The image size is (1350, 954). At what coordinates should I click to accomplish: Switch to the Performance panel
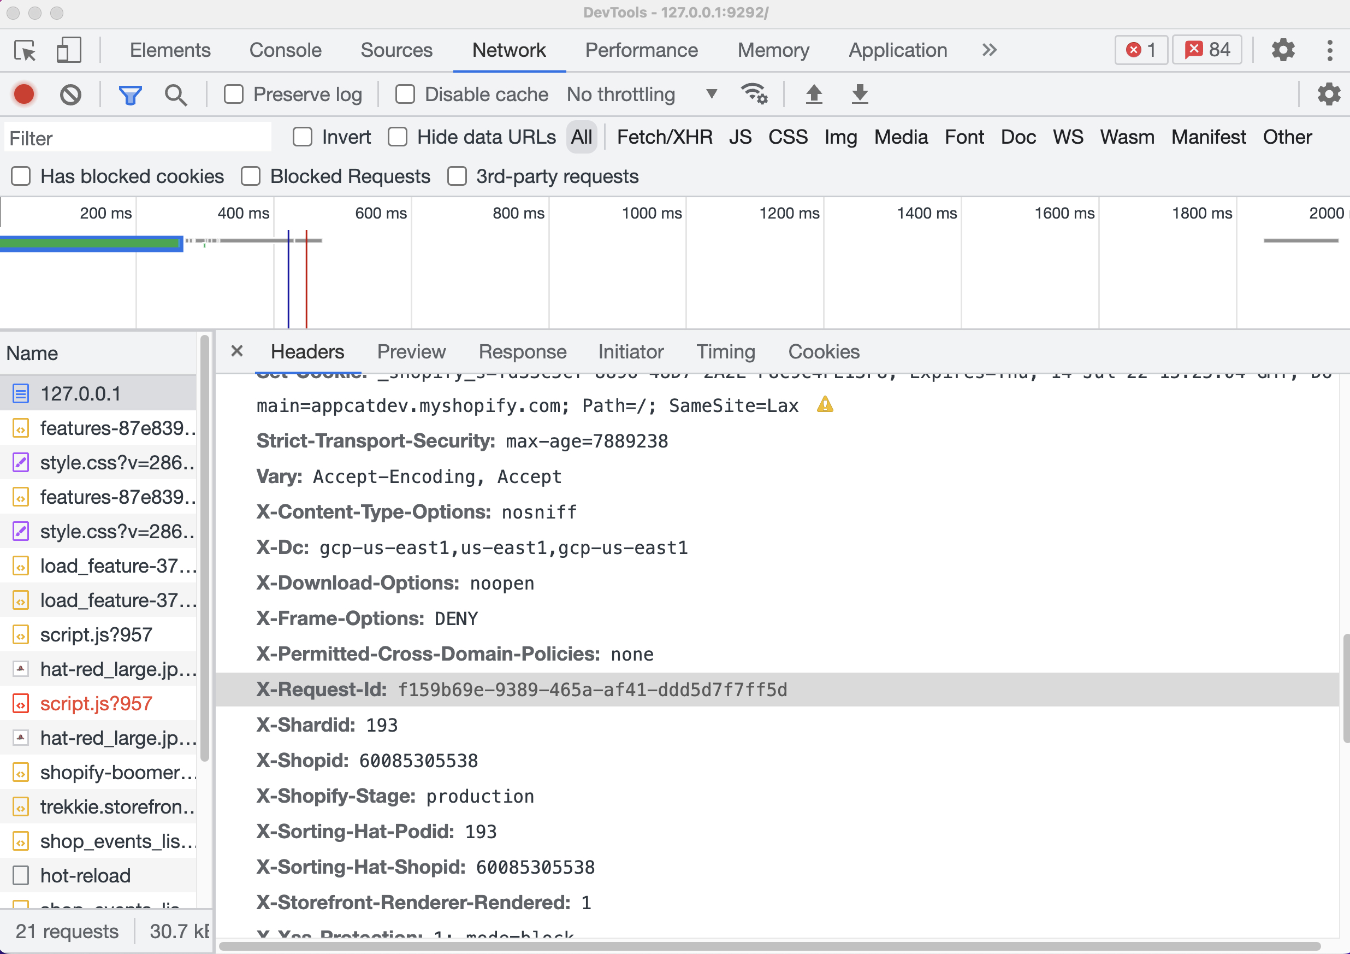point(641,50)
